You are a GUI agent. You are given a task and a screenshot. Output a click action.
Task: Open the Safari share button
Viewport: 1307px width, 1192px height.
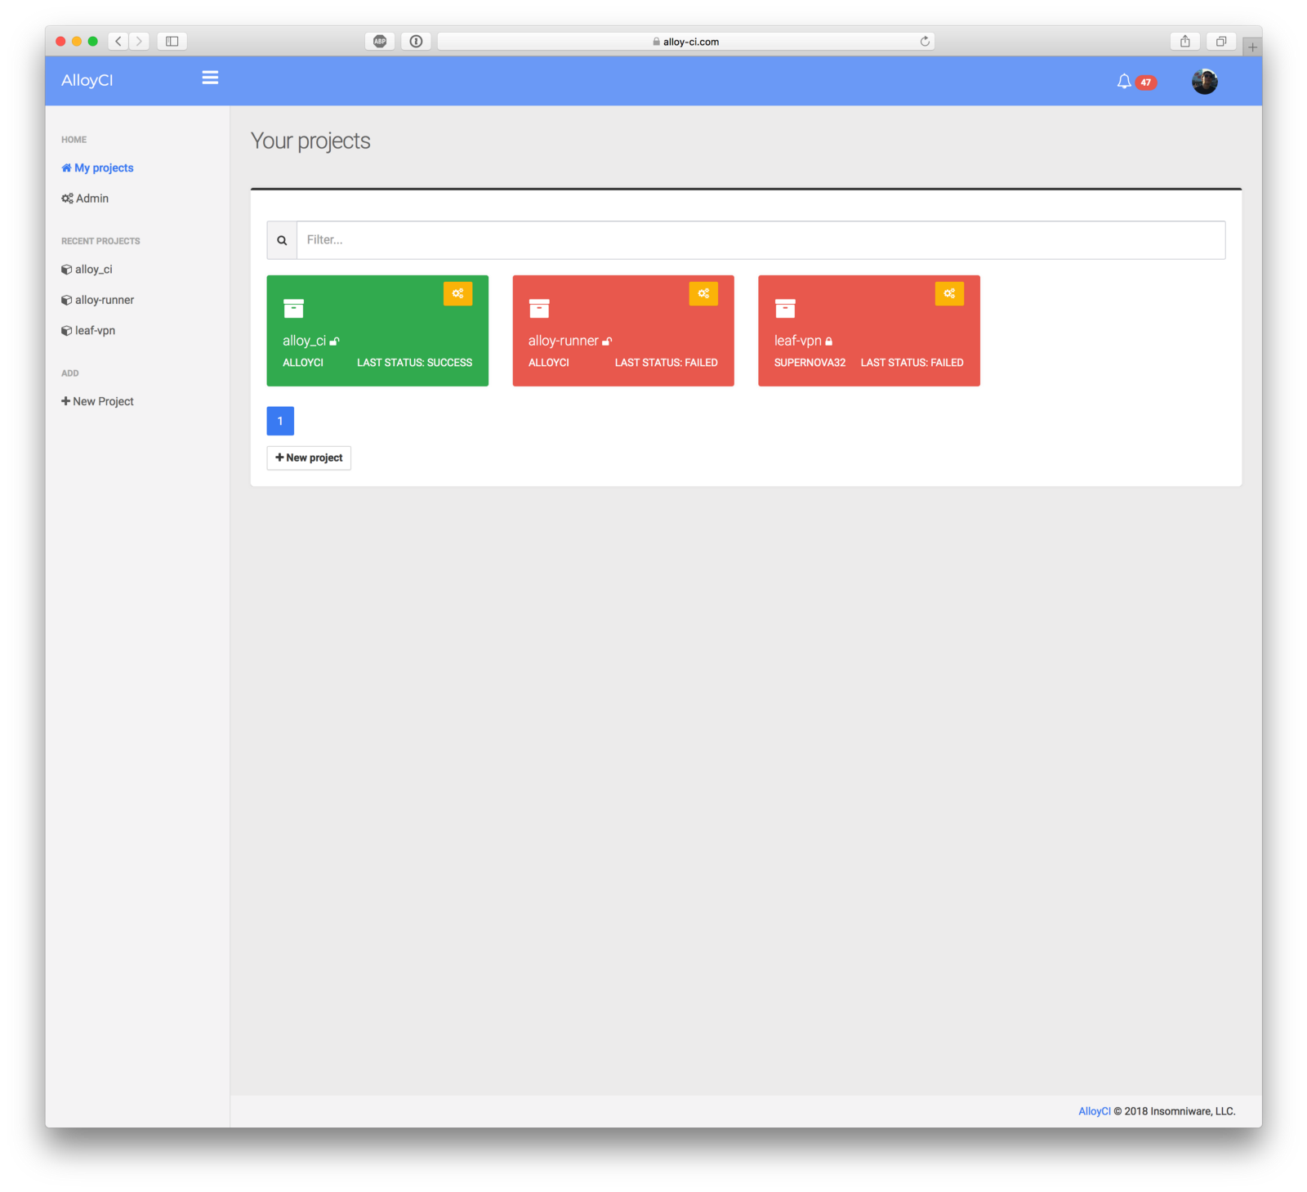click(1184, 41)
